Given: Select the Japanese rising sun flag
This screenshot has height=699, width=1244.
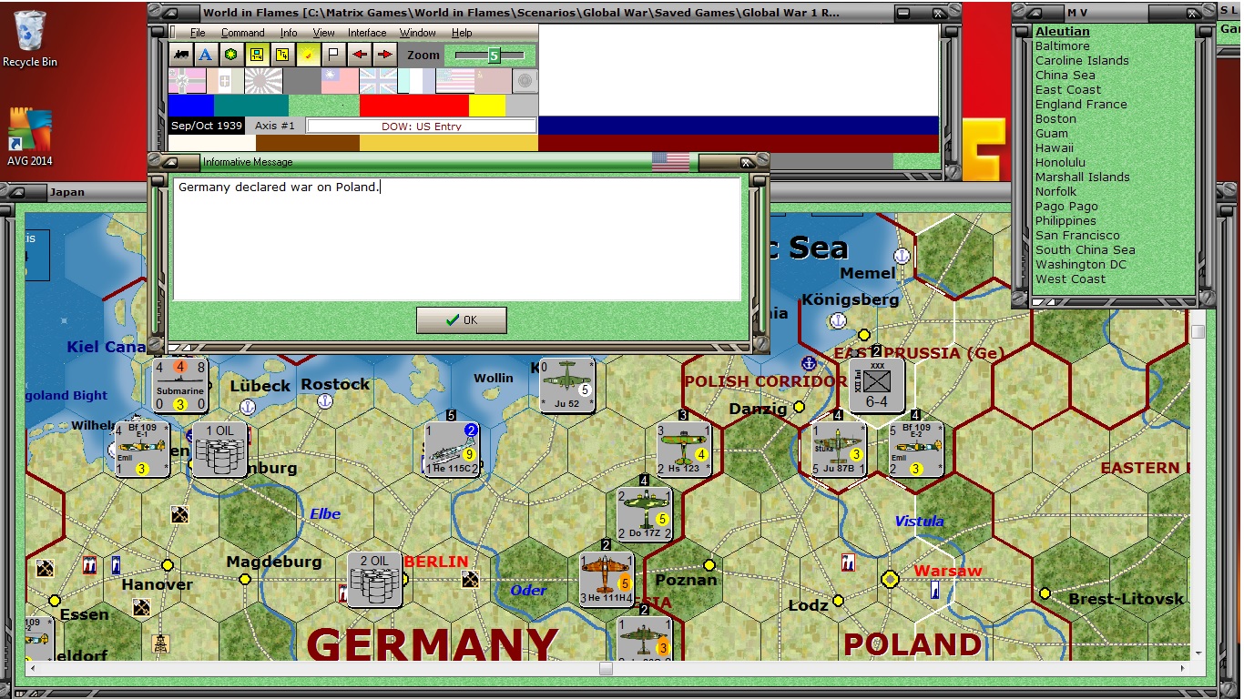Looking at the screenshot, I should click(263, 81).
